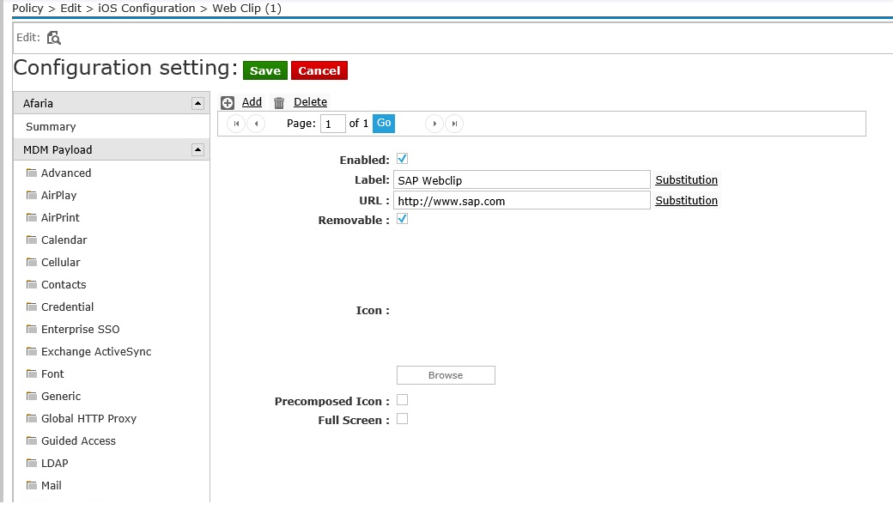Click the Delete trash can icon
Image resolution: width=893 pixels, height=522 pixels.
[x=279, y=102]
